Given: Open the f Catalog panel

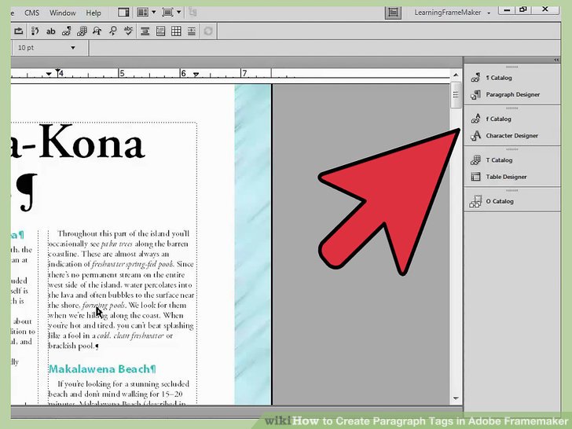Looking at the screenshot, I should 498,119.
